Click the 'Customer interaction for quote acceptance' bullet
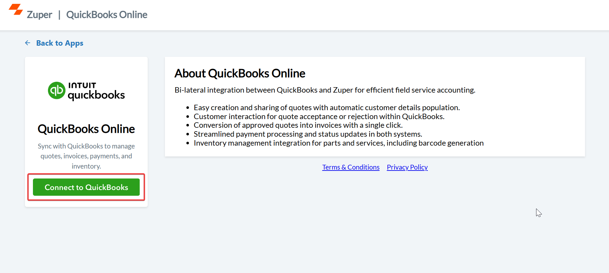Image resolution: width=609 pixels, height=273 pixels. pyautogui.click(x=319, y=117)
